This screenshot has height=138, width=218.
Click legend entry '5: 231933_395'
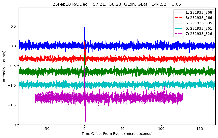tap(199, 23)
